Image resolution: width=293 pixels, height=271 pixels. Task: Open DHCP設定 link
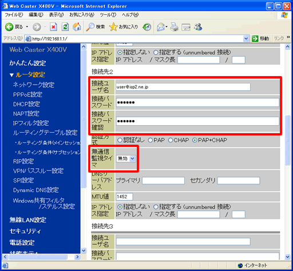[26, 104]
